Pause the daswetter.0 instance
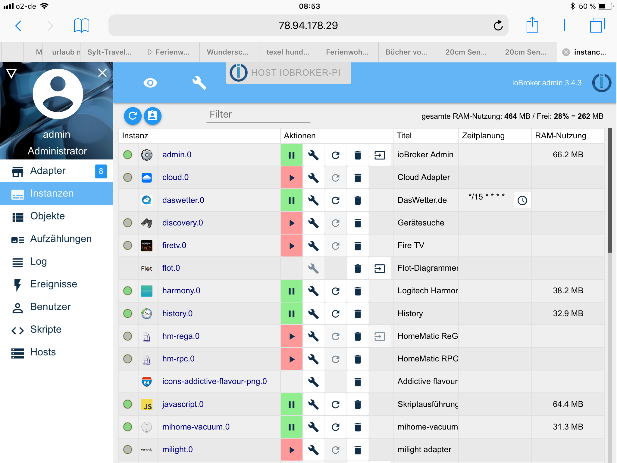Screen dimensions: 617x463 coord(291,200)
